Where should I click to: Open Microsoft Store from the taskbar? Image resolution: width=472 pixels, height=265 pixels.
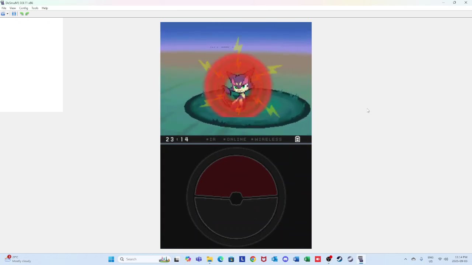tap(231, 259)
